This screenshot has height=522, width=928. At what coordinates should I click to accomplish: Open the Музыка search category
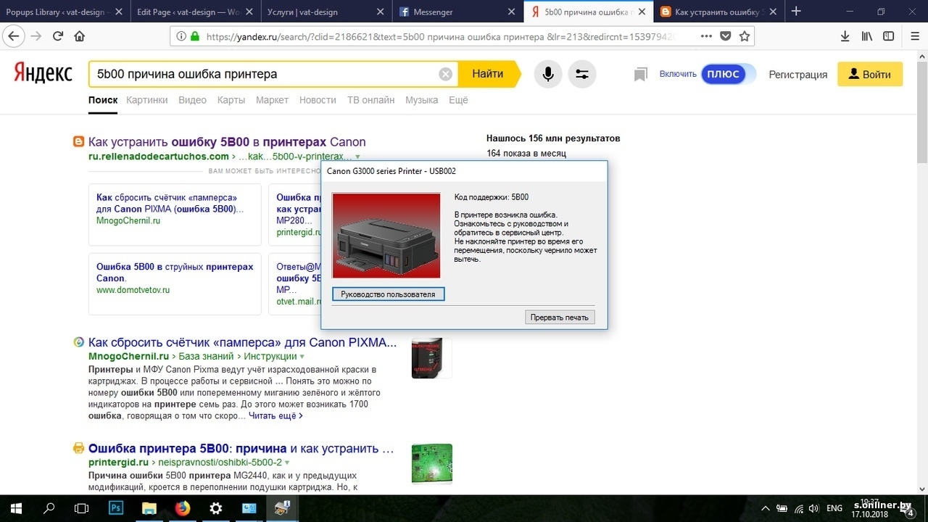click(421, 100)
